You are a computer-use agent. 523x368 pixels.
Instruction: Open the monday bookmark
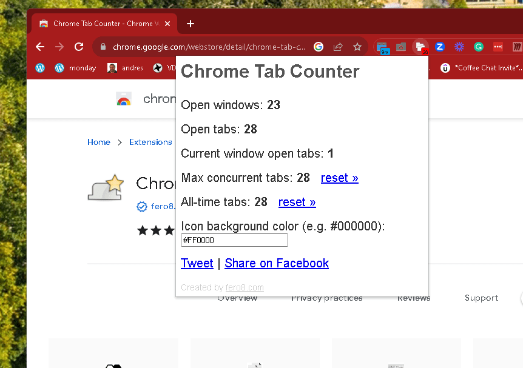[x=75, y=68]
